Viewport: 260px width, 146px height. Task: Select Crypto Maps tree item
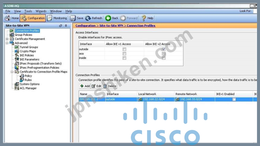click(28, 51)
